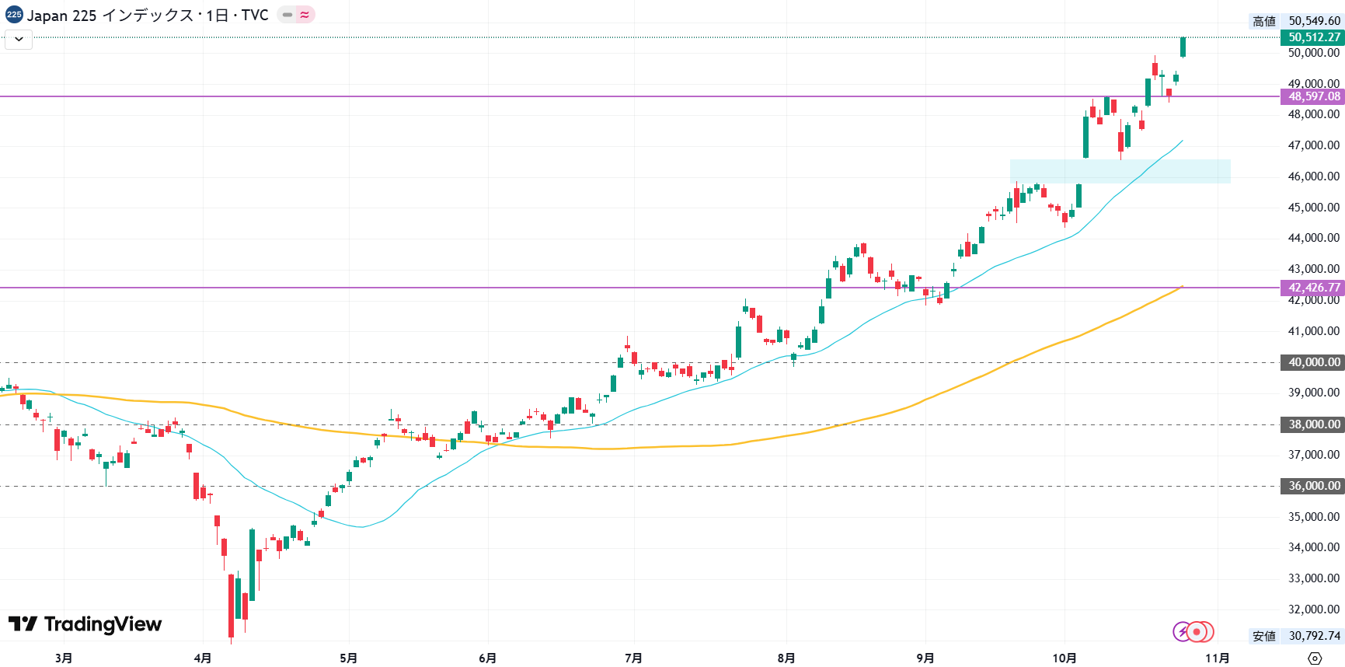Screen dimensions: 1345x667
Task: Click the TradingView logo
Action: point(85,624)
